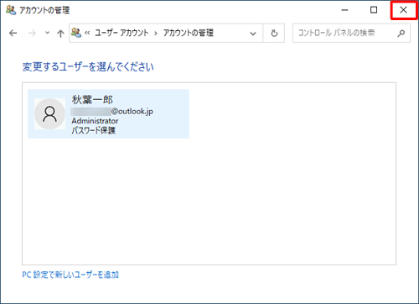Viewport: 419px width, 304px height.
Task: Go up one level with the up arrow
Action: point(60,34)
